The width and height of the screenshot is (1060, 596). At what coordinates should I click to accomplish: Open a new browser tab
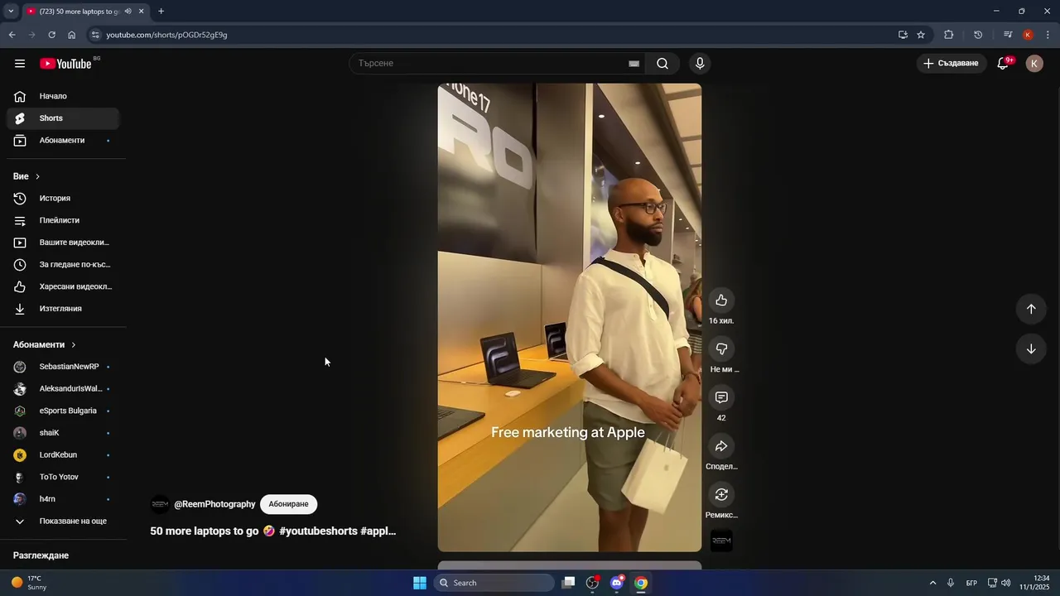pyautogui.click(x=161, y=12)
